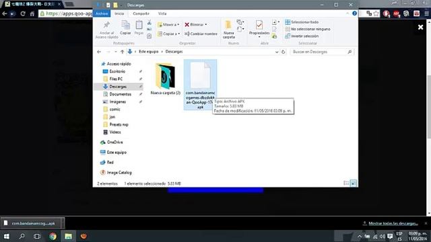
Task: Select Acceso rápido in the sidebar
Action: tap(119, 64)
